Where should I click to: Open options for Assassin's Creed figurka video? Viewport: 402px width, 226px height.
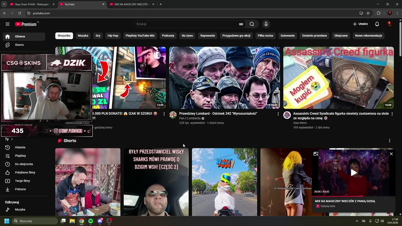392,114
